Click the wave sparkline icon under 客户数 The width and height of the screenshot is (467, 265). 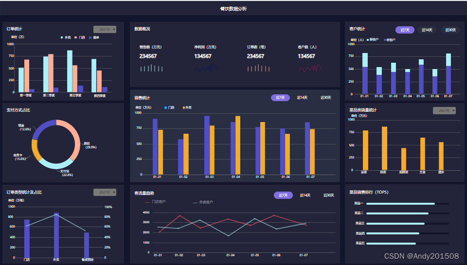pos(310,69)
